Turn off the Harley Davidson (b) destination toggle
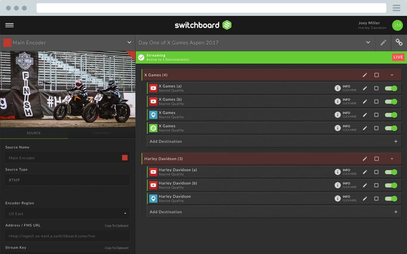Screen dimensions: 407x254 (390, 185)
